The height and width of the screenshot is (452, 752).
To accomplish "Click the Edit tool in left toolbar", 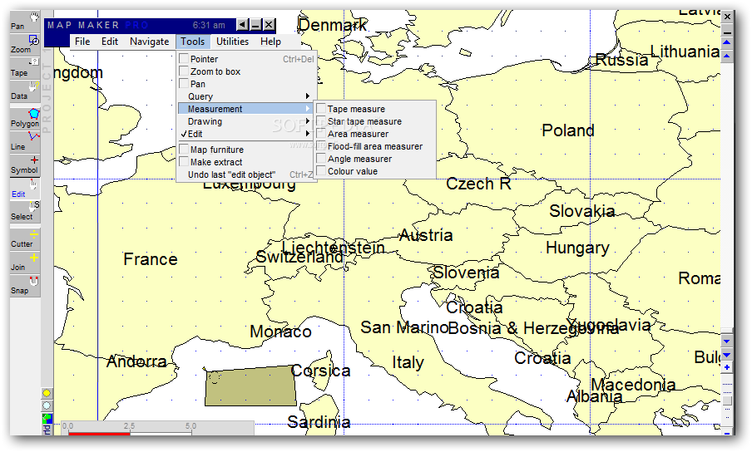I will tap(25, 189).
